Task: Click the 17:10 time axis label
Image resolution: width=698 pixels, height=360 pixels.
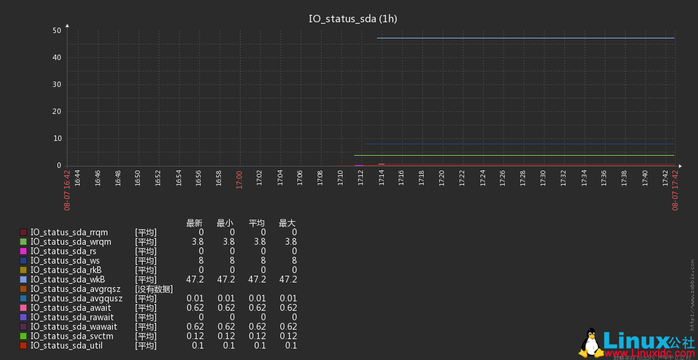Action: pos(341,179)
